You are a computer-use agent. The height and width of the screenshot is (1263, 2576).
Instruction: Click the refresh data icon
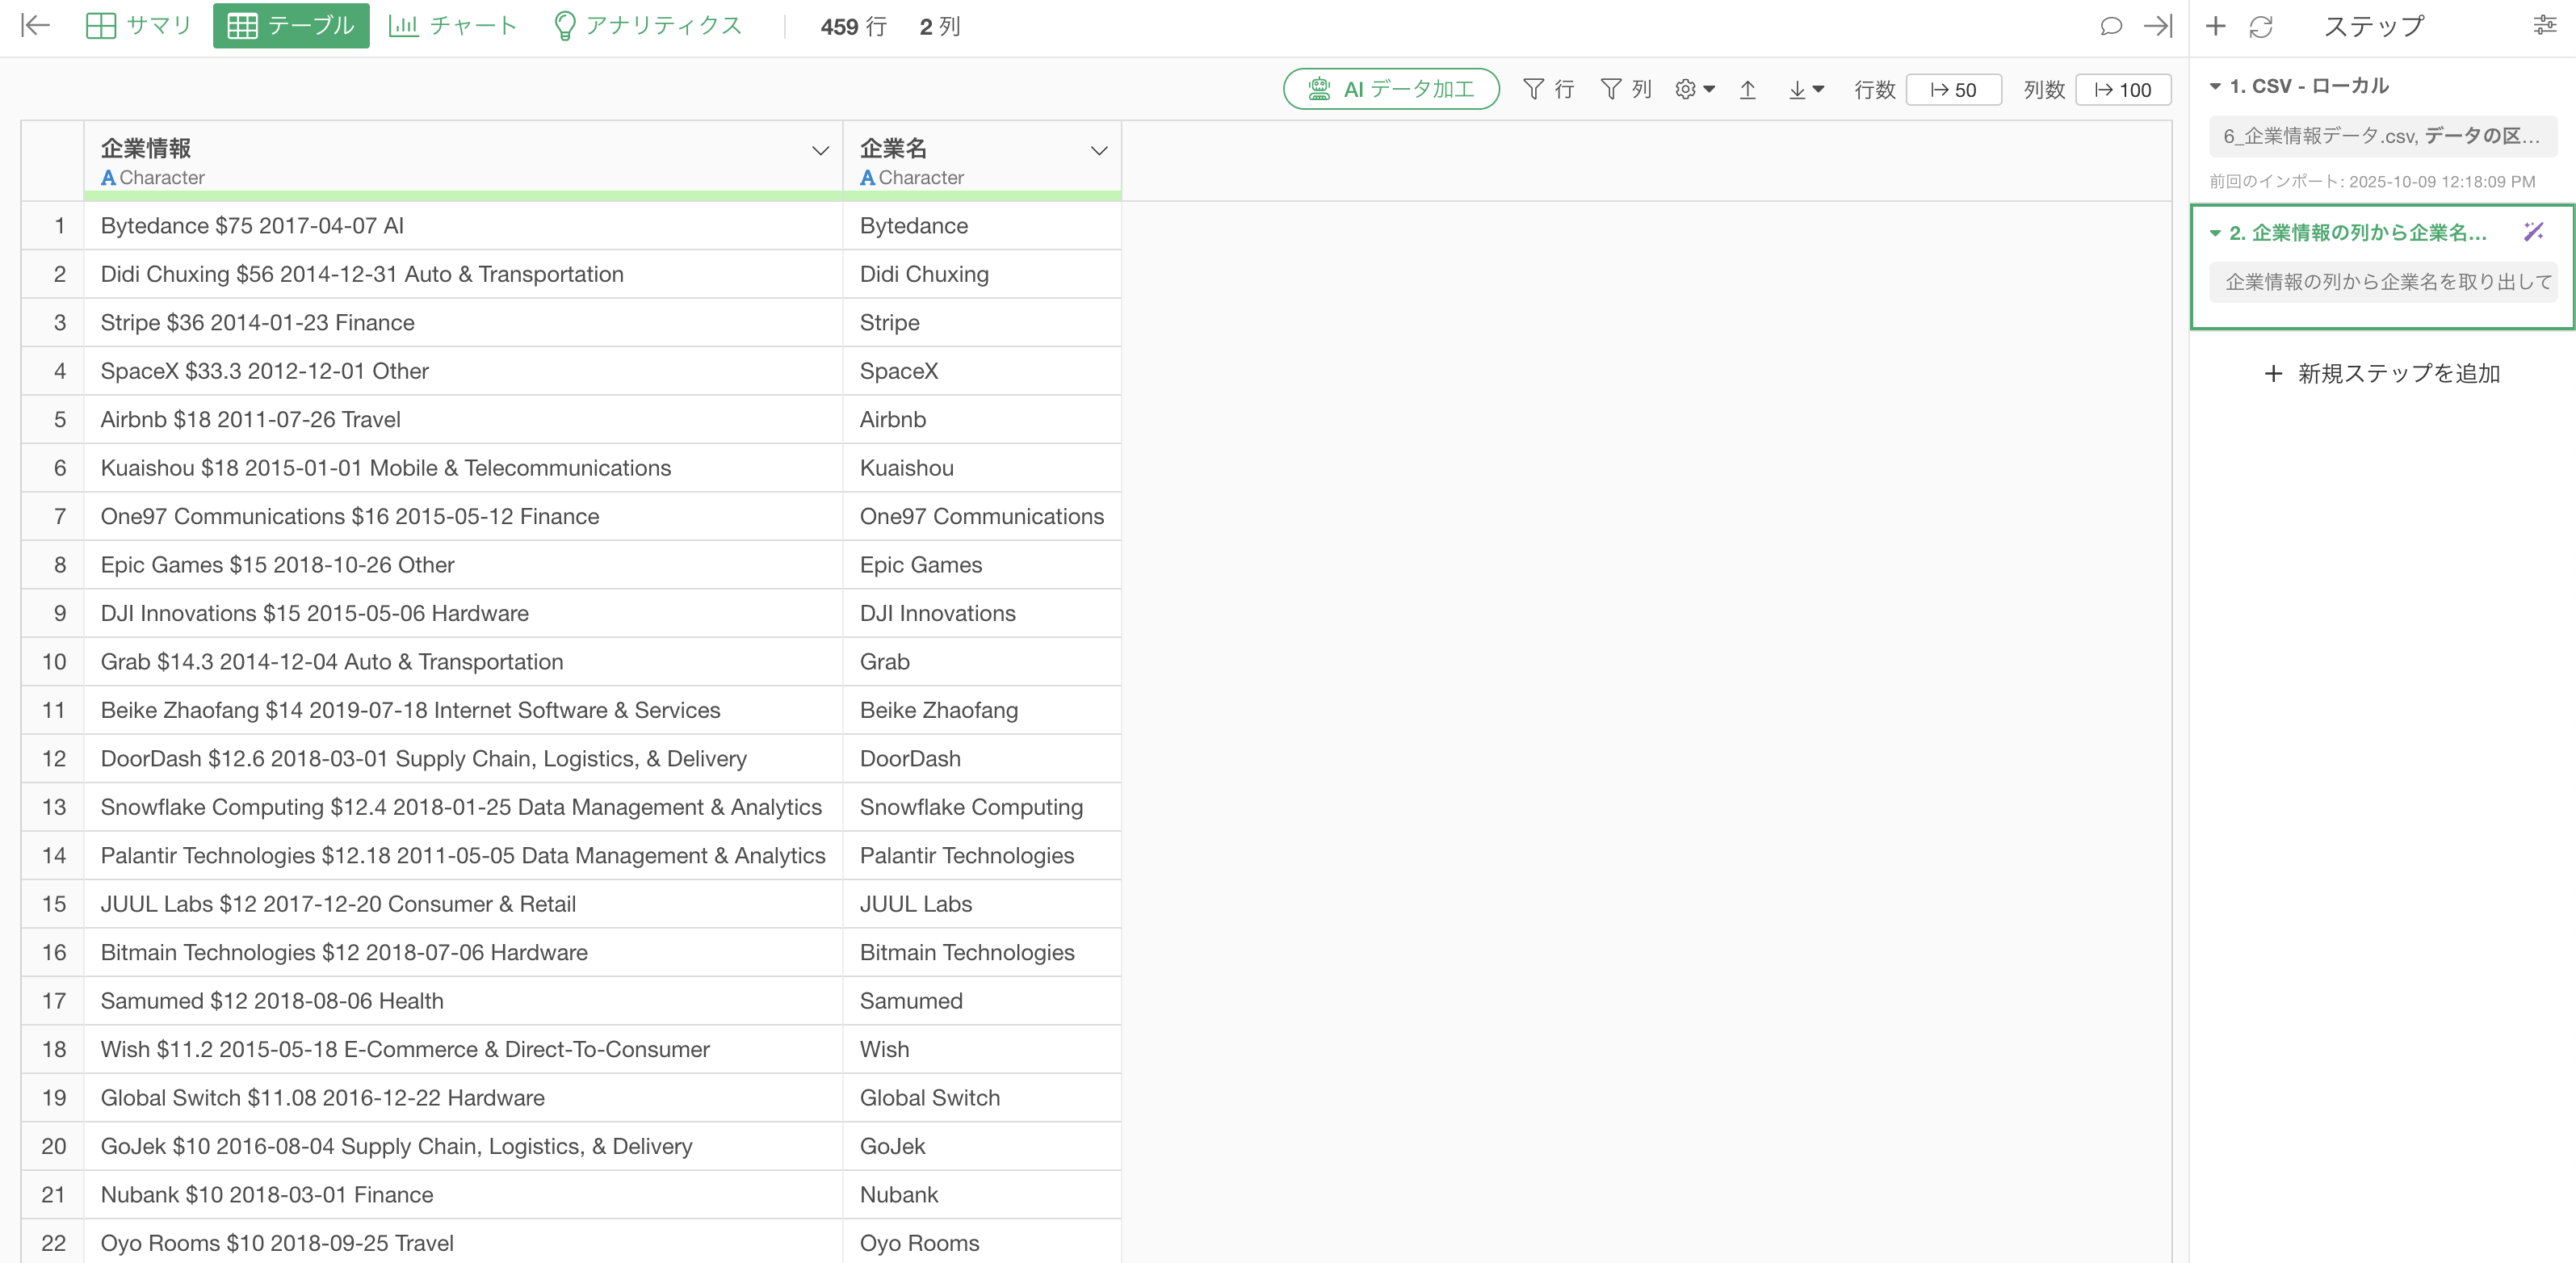pyautogui.click(x=2261, y=26)
